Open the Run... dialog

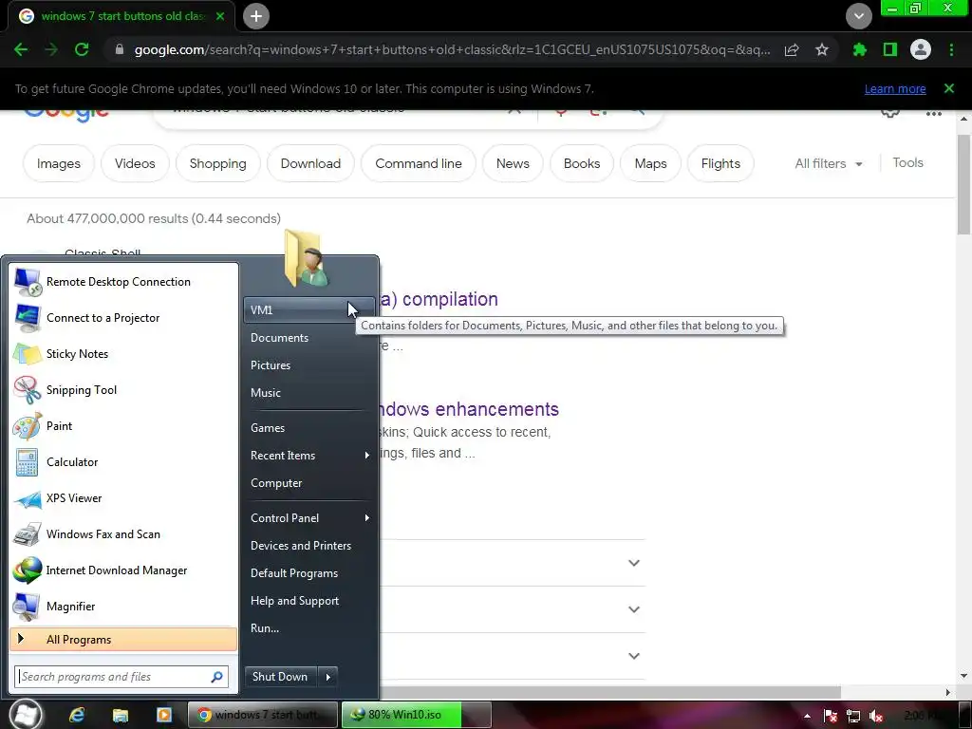point(308,628)
